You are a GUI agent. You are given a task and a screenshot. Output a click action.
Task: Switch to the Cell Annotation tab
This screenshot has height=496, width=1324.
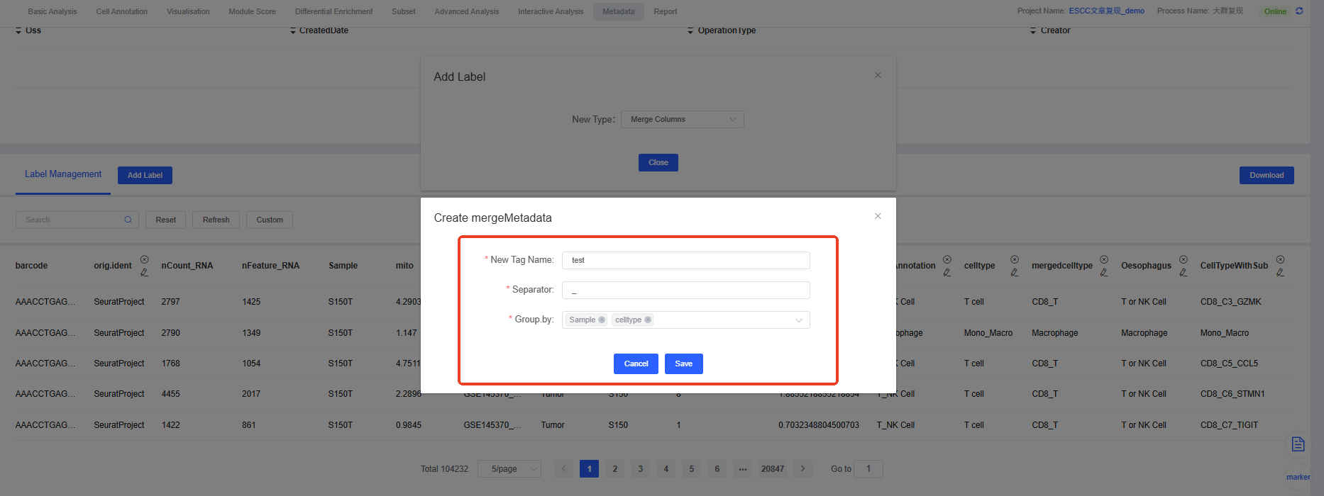coord(122,11)
